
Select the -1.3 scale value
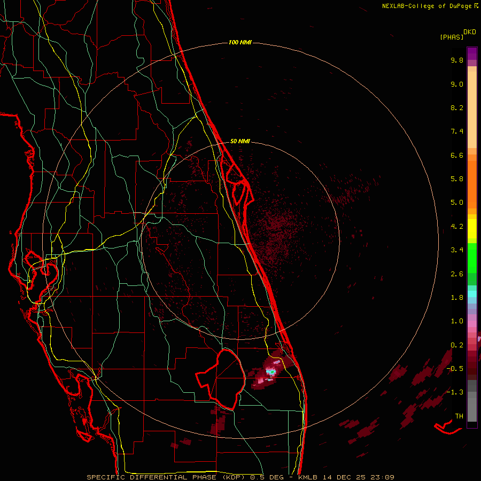455,392
